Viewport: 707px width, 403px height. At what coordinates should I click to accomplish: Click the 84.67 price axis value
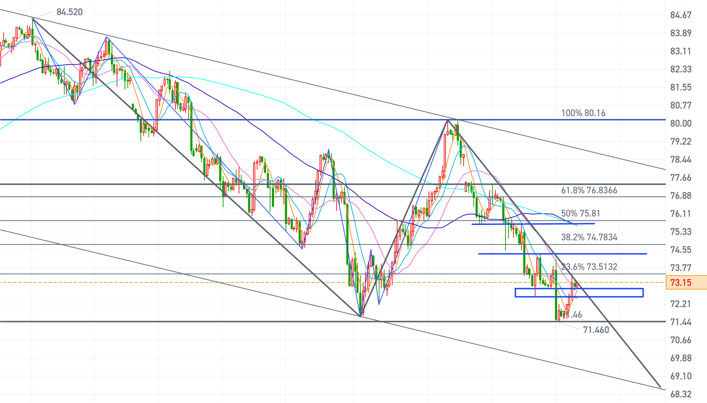681,15
